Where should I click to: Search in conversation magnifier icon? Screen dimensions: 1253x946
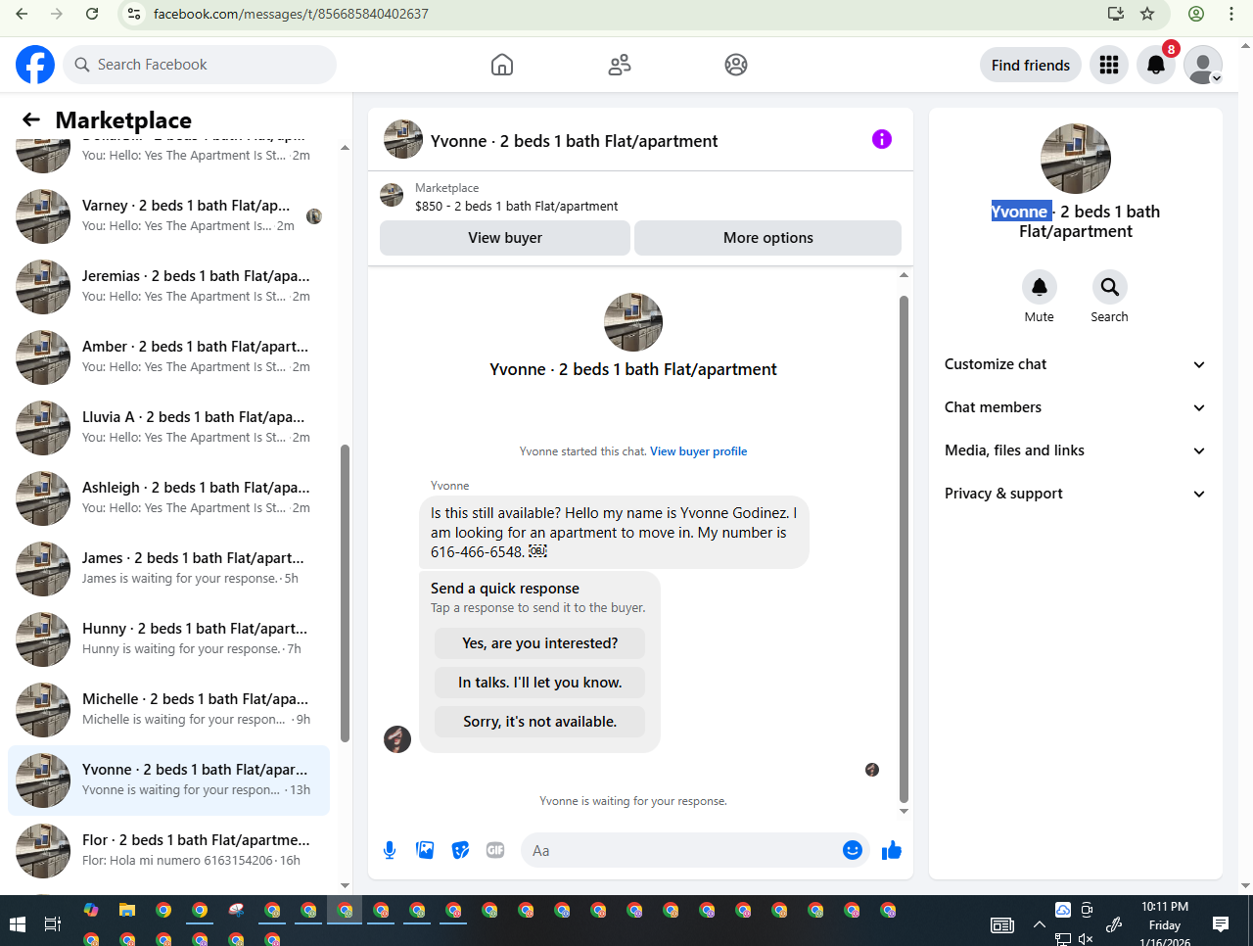(1110, 287)
